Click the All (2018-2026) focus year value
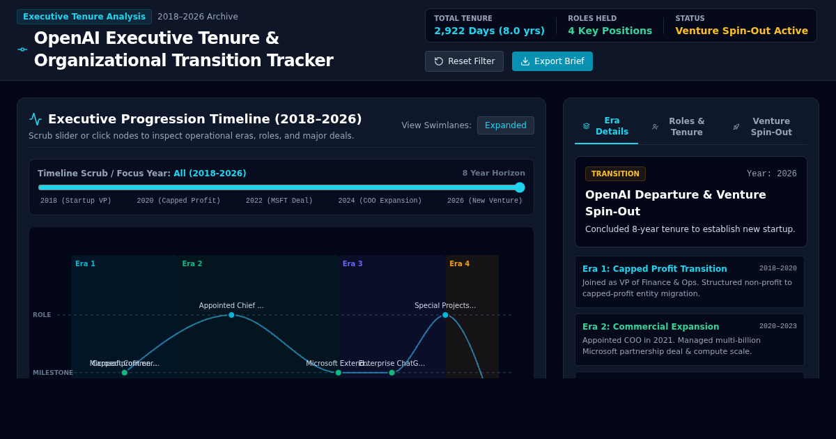Viewport: 836px width, 439px height. pos(210,173)
